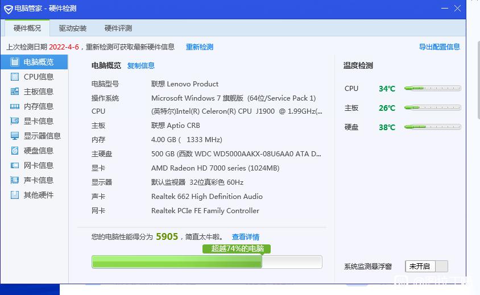Open the 内存信息 memory stick icon
Viewport: 480px width, 295px height.
pos(14,106)
